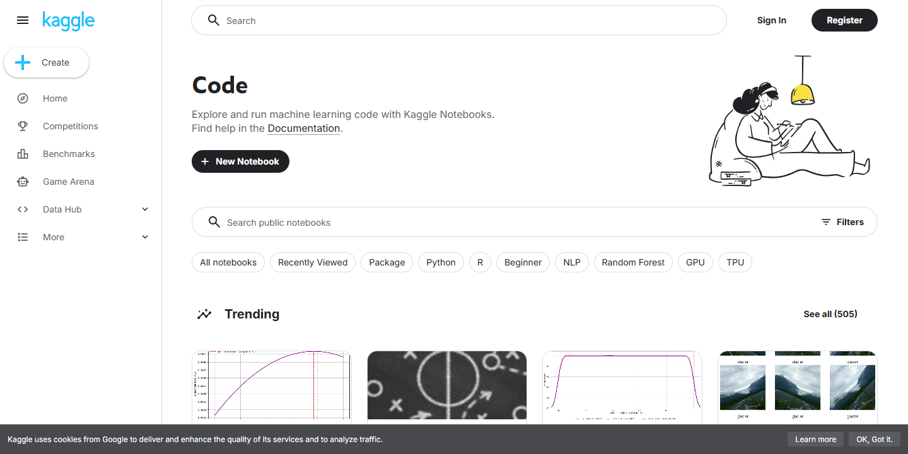The height and width of the screenshot is (454, 908).
Task: Expand the More chevron
Action: [145, 237]
